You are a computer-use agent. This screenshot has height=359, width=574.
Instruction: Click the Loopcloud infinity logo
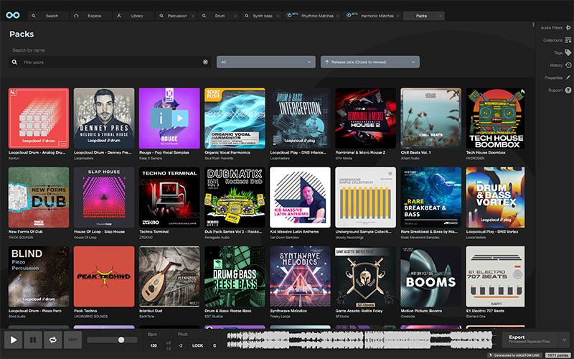(x=14, y=15)
